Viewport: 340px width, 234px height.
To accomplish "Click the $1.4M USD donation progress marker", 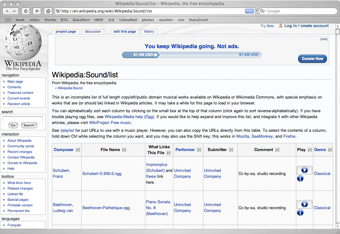I will pyautogui.click(x=156, y=55).
